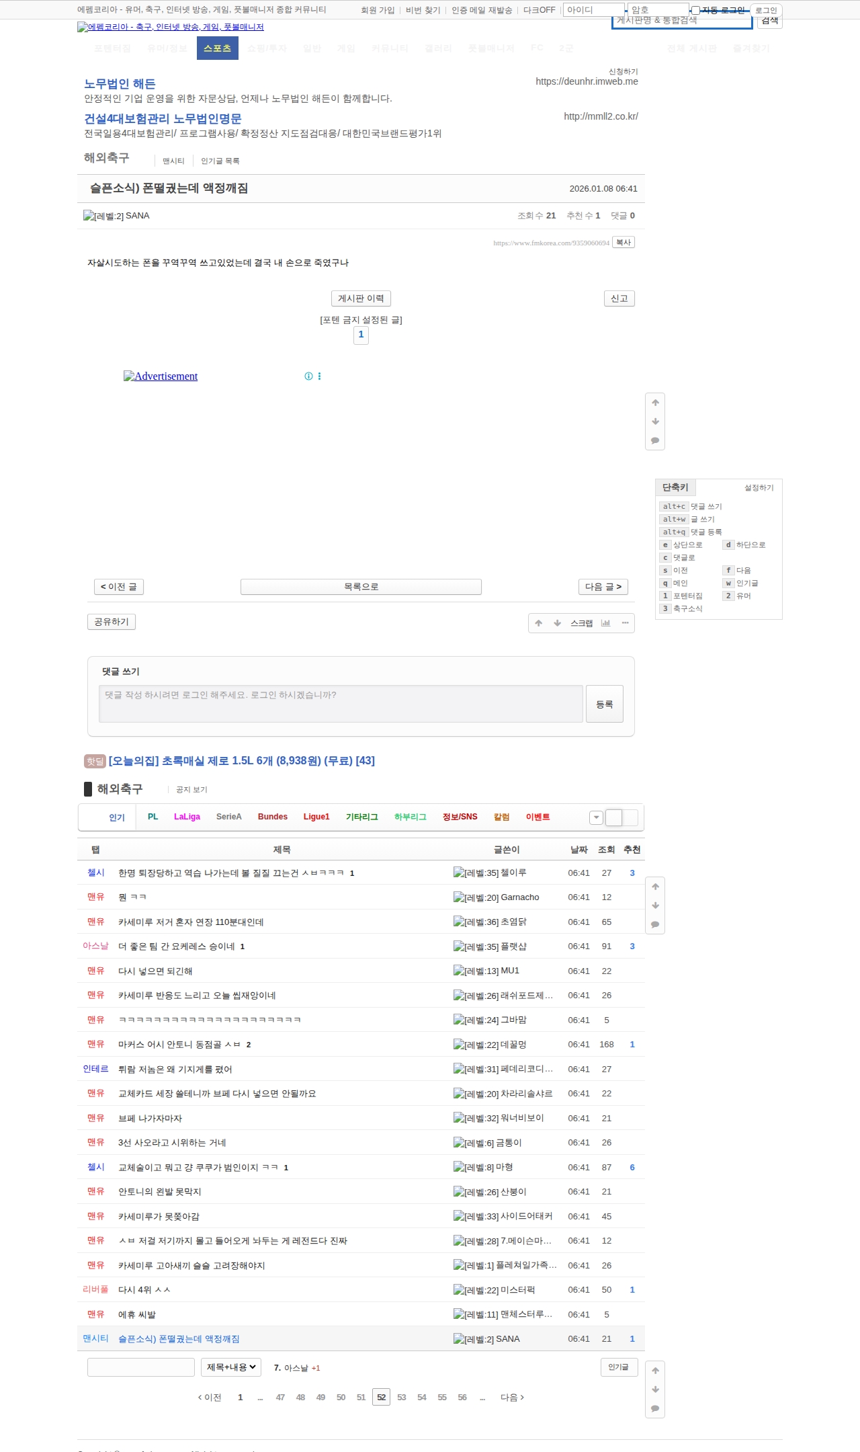
Task: Open the 제목+내용 search type dropdown
Action: tap(231, 1367)
